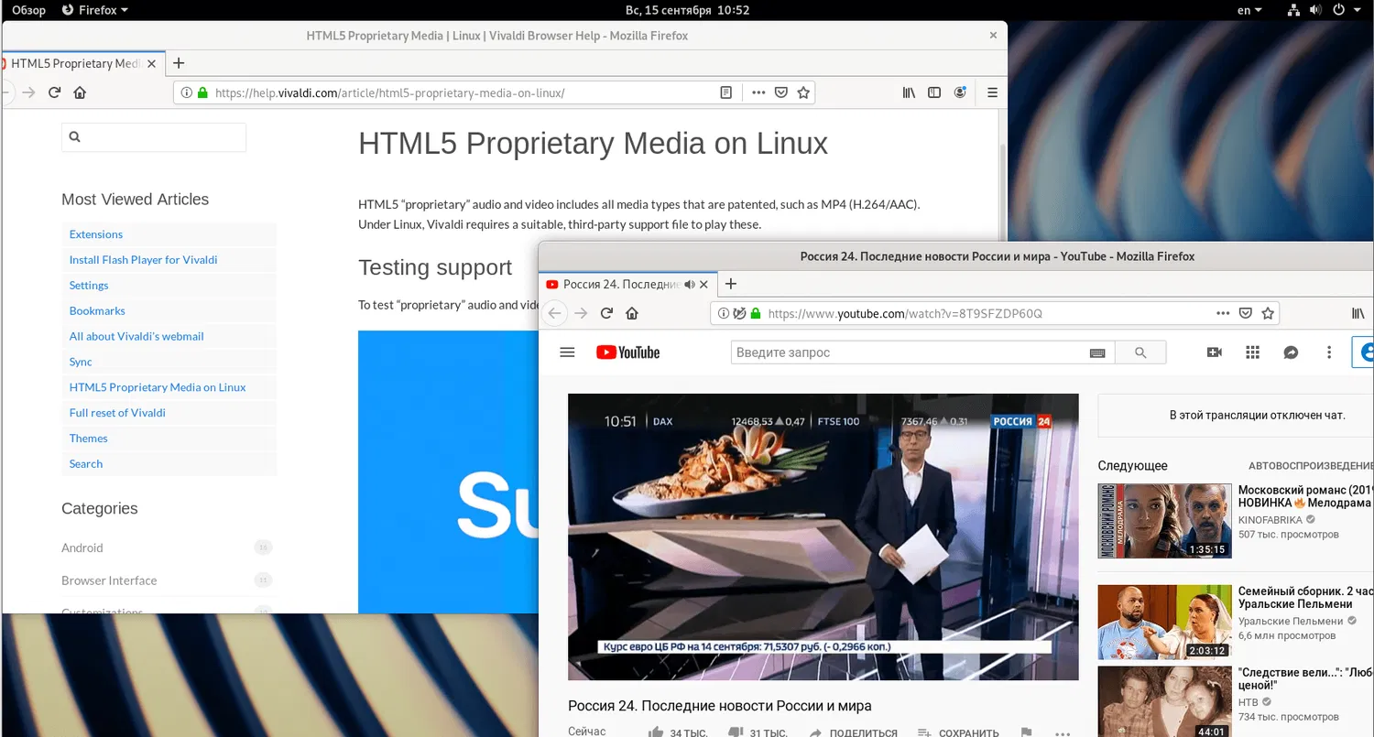Click the green padlock beside help.vivaldi.com address
Viewport: 1374px width, 737px height.
coord(202,92)
